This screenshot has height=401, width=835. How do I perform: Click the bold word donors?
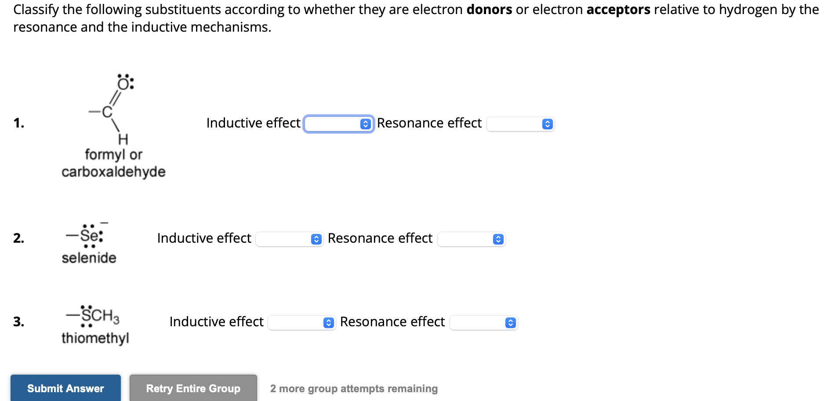pos(489,9)
